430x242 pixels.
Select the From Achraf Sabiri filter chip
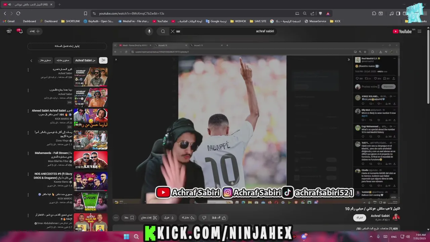click(x=85, y=61)
